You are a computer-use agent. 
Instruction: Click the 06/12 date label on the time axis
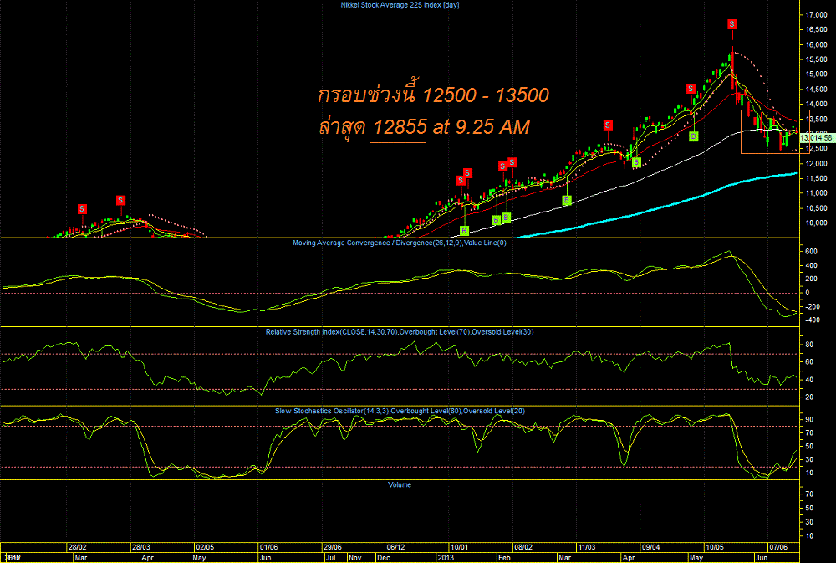(x=395, y=547)
